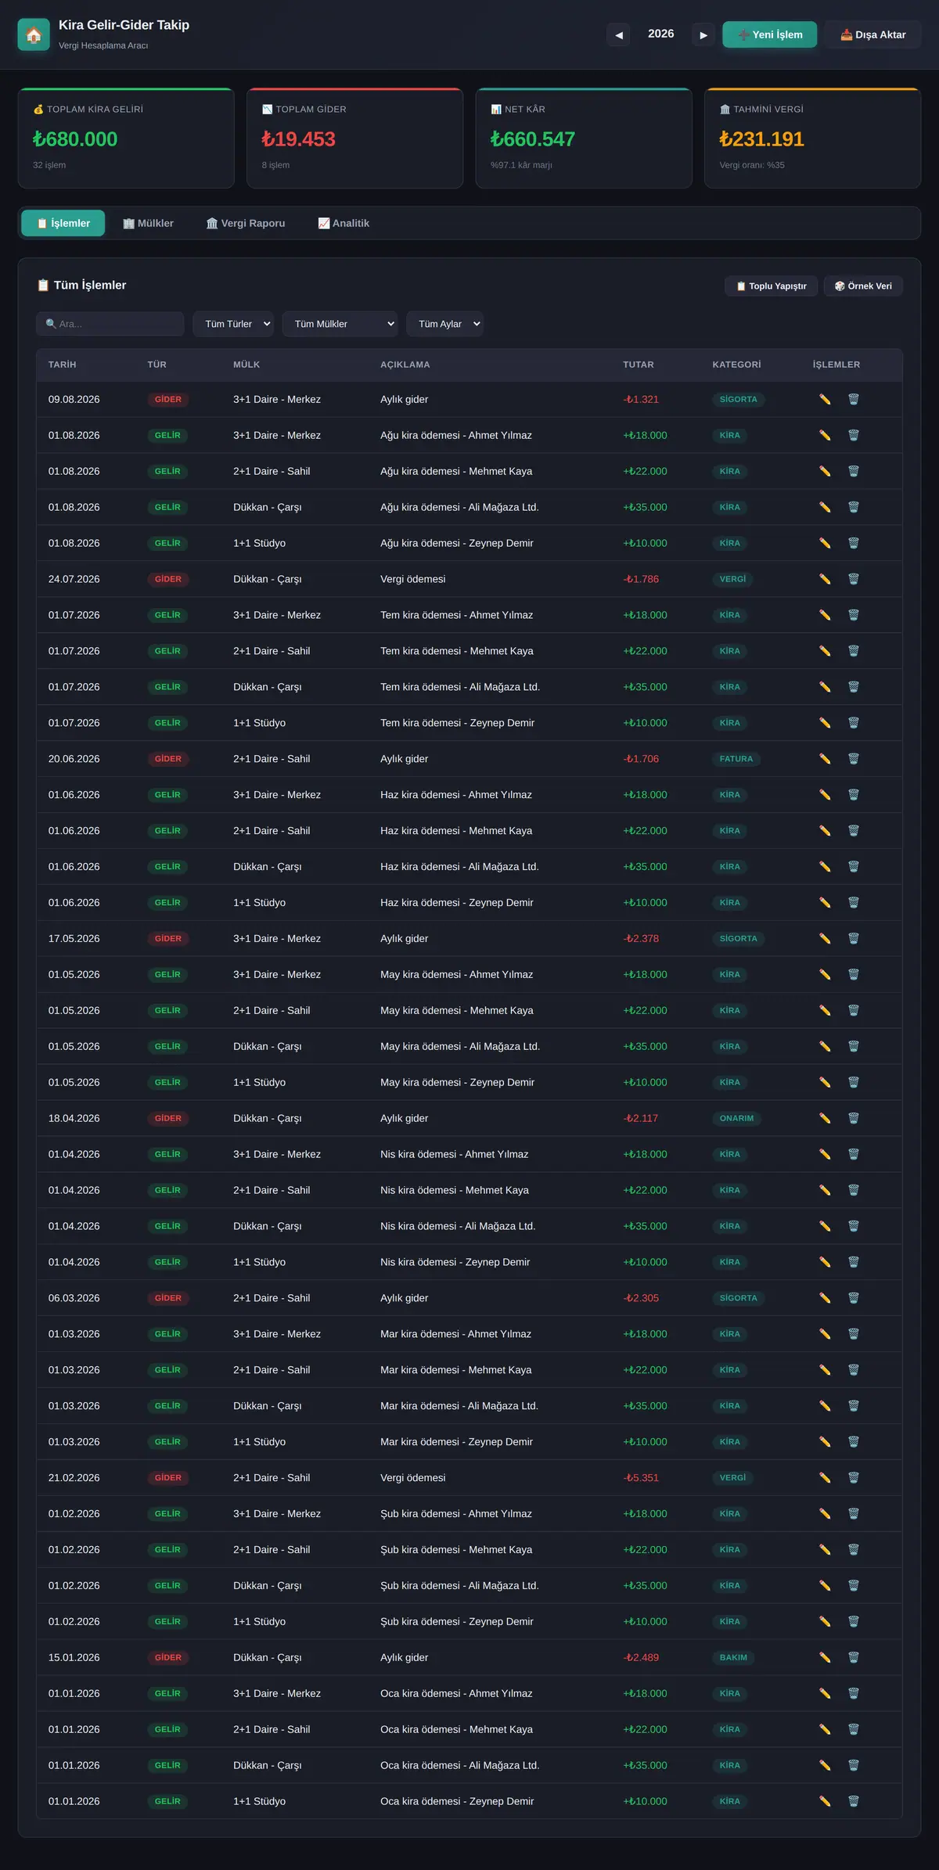Edit Ağu kira ödemesi - Ahmet Yılmaz entry
Image resolution: width=939 pixels, height=1870 pixels.
click(x=825, y=436)
